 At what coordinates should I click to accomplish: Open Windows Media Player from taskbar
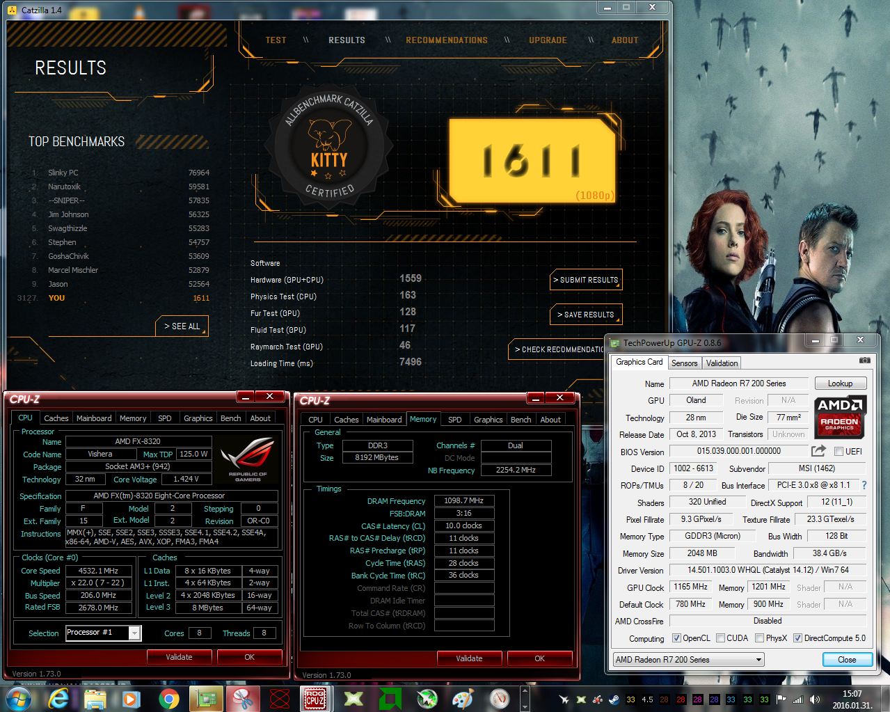click(131, 698)
